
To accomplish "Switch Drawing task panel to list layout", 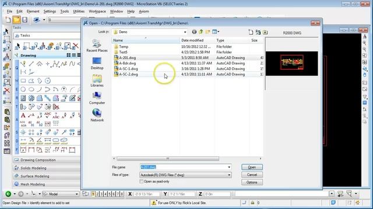I will pyautogui.click(x=74, y=55).
